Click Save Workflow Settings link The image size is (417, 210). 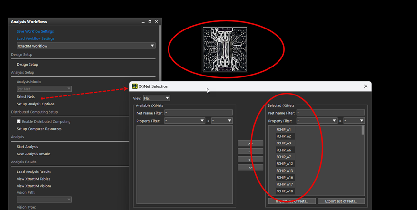(35, 31)
